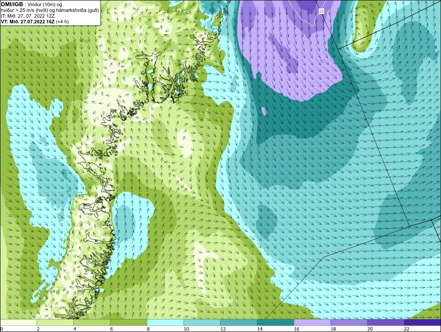Click the legend scale value 6
This screenshot has height=332, width=441.
[112, 329]
